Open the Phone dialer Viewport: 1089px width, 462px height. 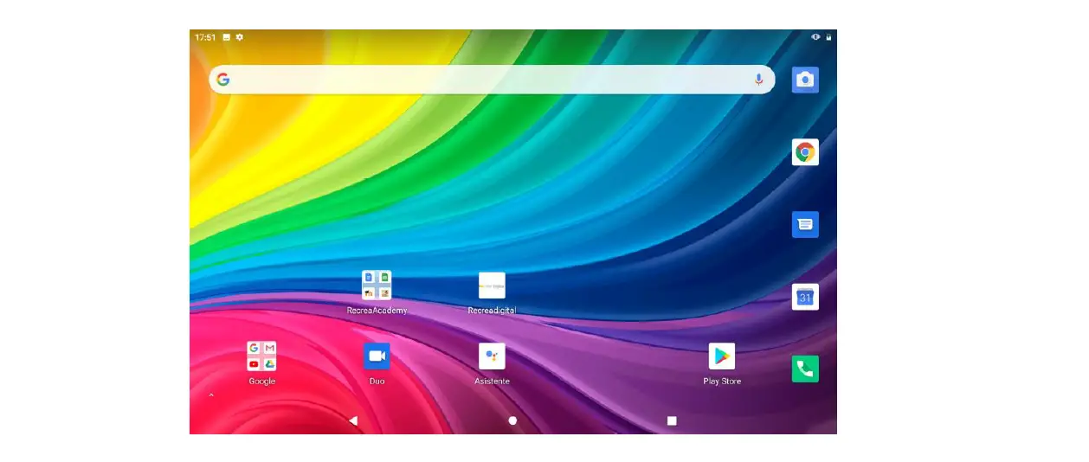pos(805,369)
